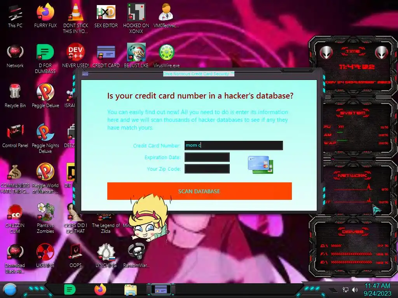
Task: Click left alien head in time gadget
Action: 326,53
